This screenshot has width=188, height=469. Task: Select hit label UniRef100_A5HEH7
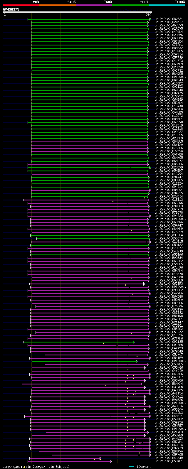click(x=169, y=171)
